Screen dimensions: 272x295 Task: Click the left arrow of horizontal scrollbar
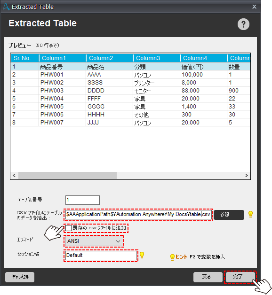click(x=14, y=175)
